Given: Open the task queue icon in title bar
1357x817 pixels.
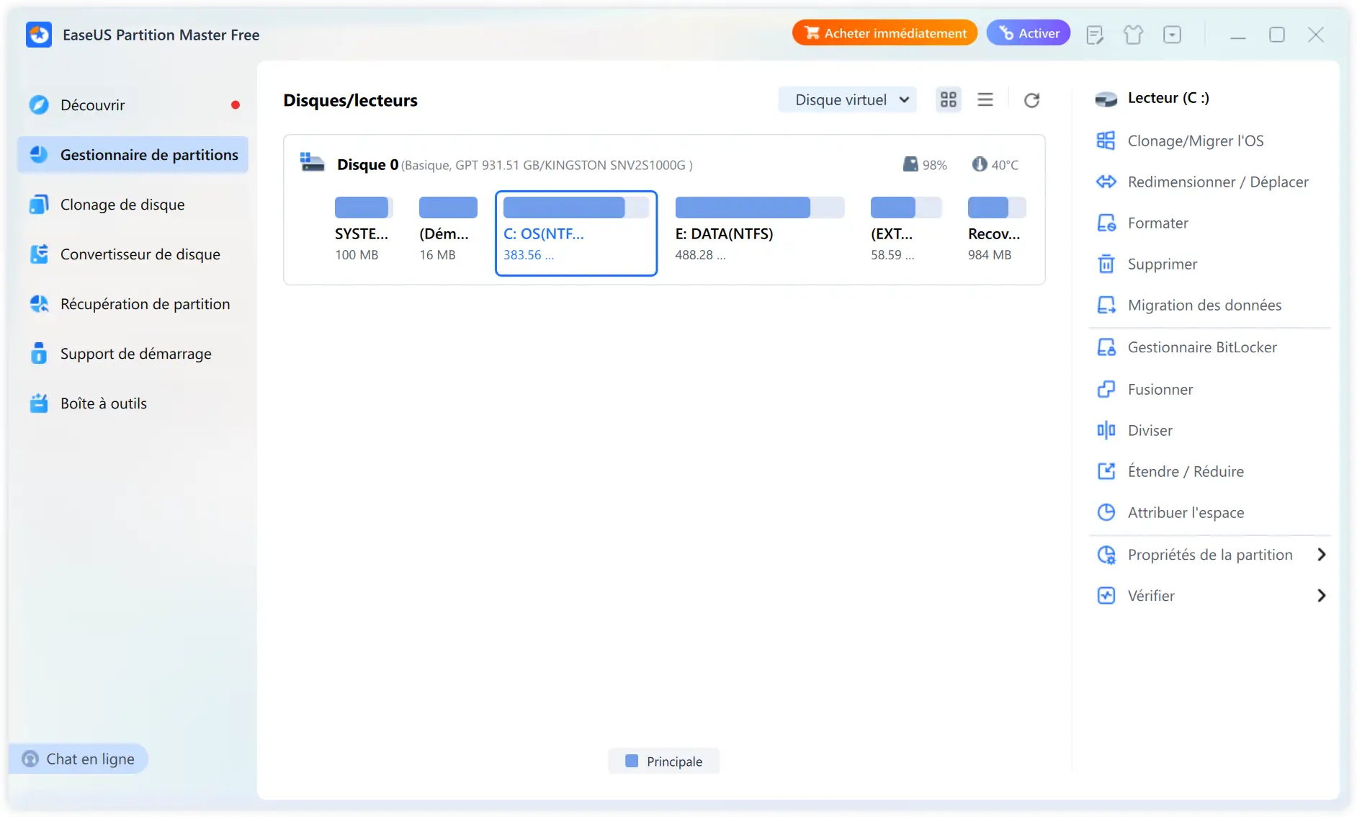Looking at the screenshot, I should (1095, 35).
